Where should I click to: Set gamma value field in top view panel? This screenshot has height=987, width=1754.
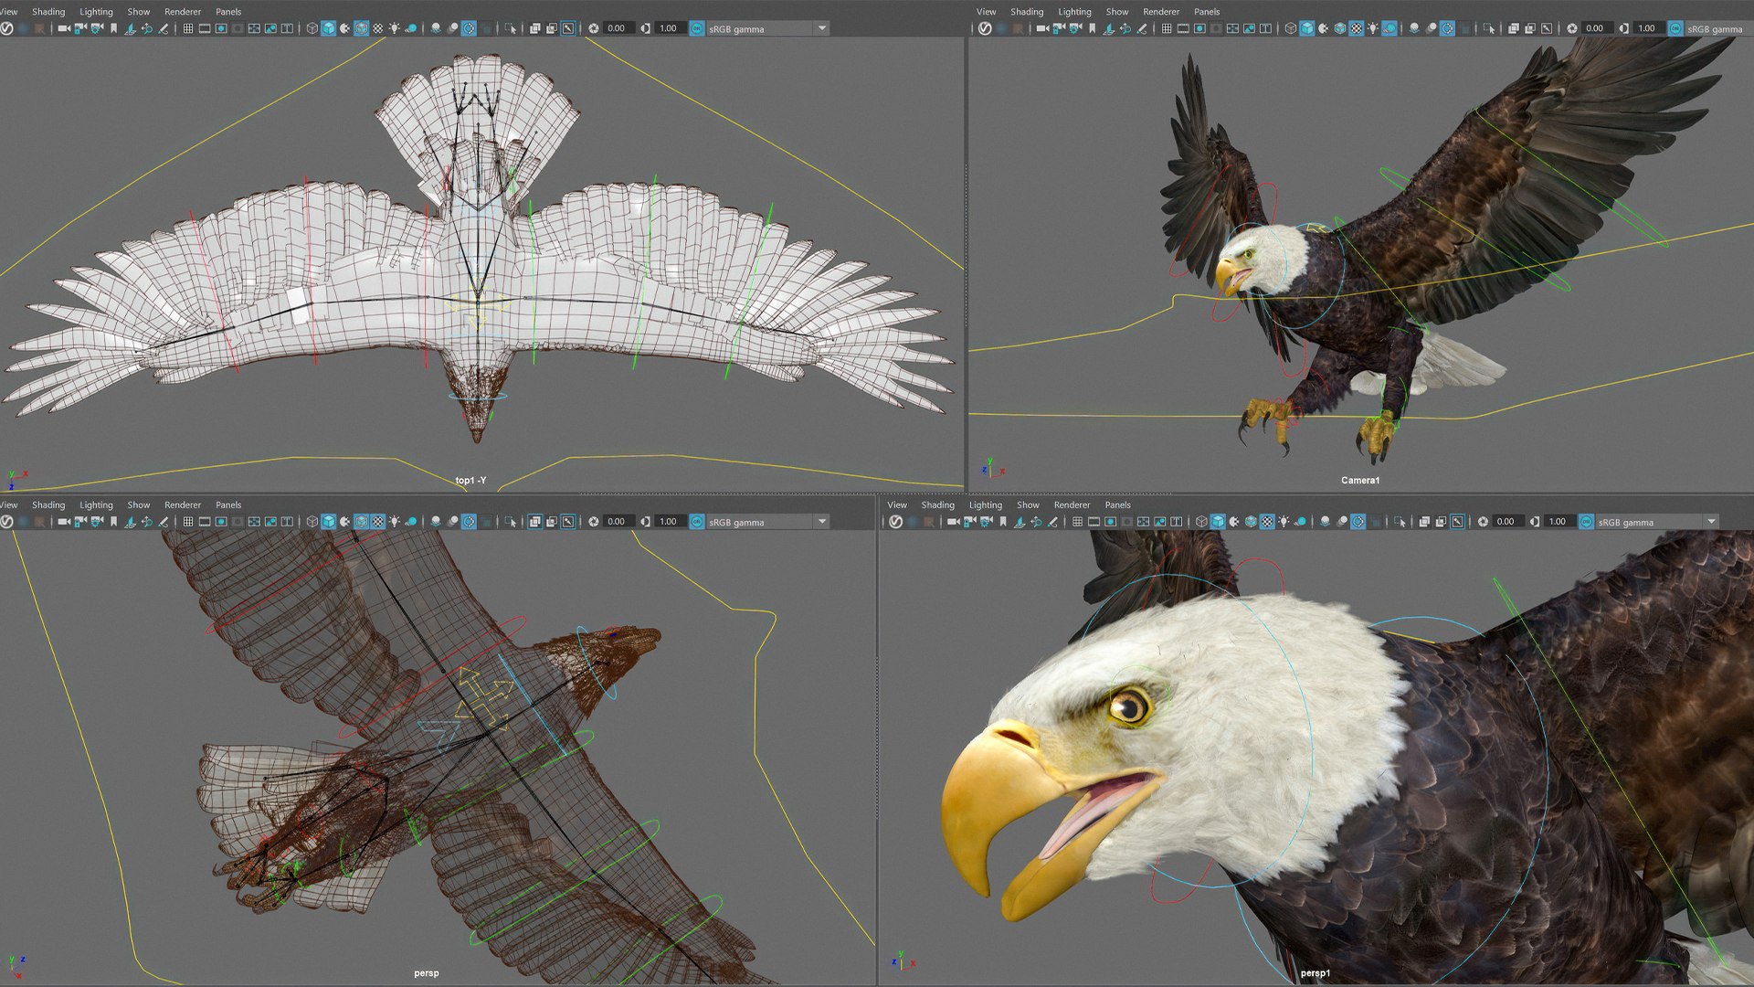click(670, 28)
